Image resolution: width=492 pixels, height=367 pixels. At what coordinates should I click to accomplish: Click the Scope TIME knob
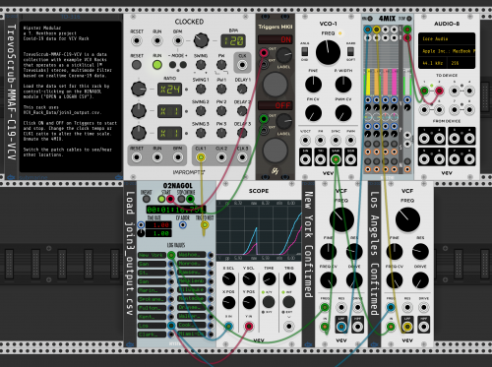[x=269, y=279]
